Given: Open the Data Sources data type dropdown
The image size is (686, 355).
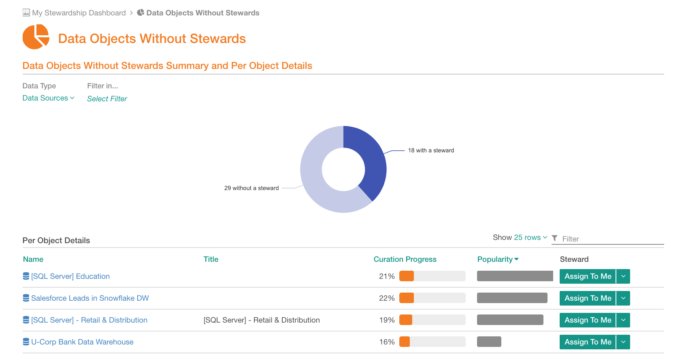Looking at the screenshot, I should (x=49, y=98).
